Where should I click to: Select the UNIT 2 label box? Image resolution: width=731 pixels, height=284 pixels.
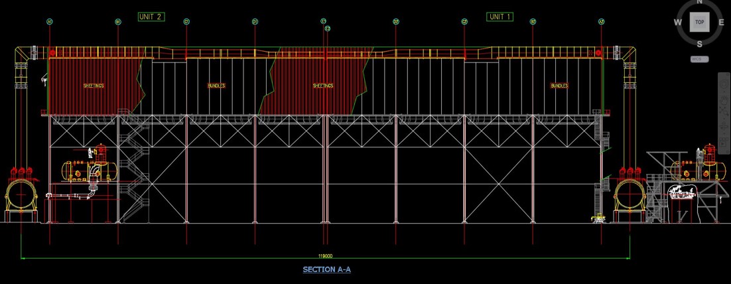coord(151,17)
